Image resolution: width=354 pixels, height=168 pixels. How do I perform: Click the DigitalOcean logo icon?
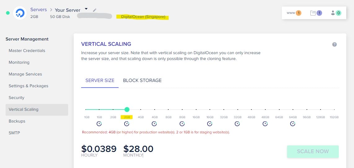tap(20, 13)
